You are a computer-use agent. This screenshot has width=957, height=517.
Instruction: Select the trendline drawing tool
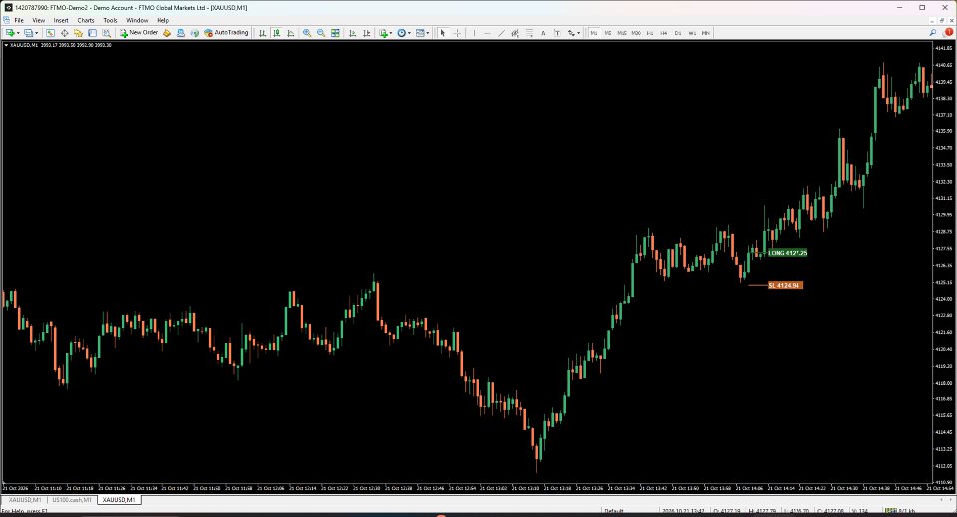click(x=501, y=33)
